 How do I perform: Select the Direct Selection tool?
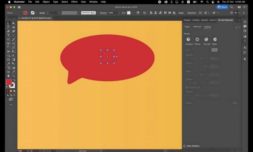14,23
